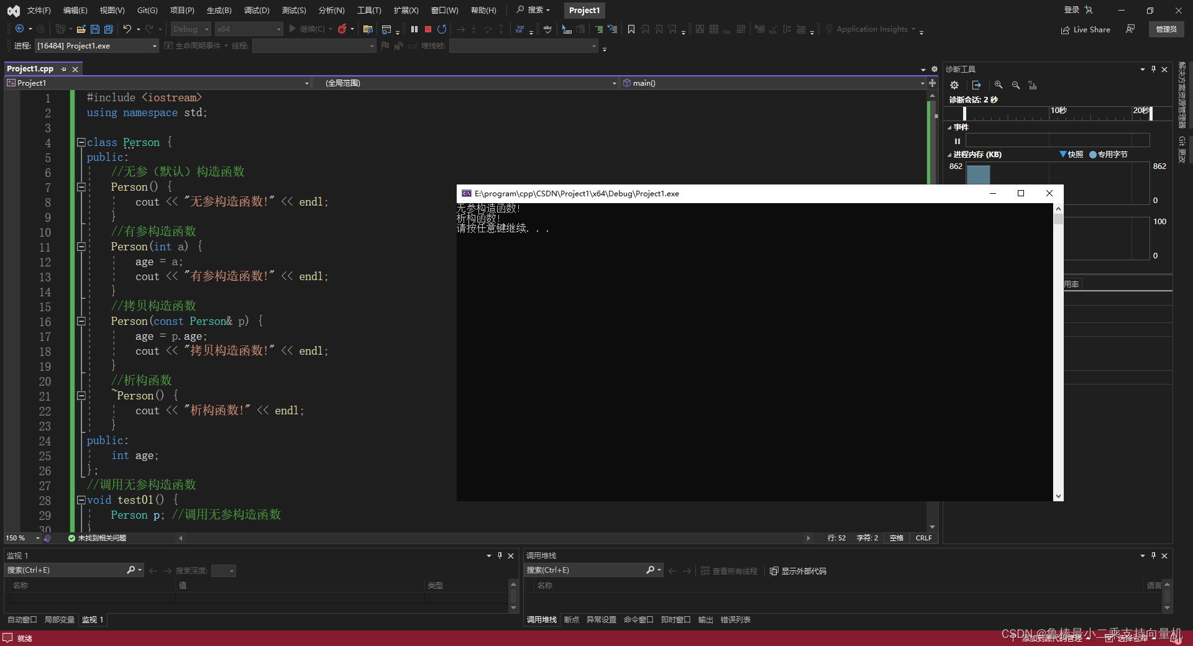The width and height of the screenshot is (1193, 646).
Task: Undo the last edit
Action: 127,29
